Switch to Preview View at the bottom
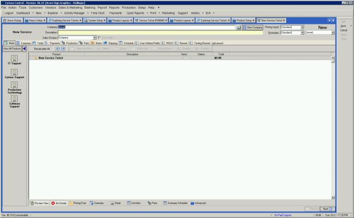Image resolution: width=354 pixels, height=218 pixels. pos(39,203)
